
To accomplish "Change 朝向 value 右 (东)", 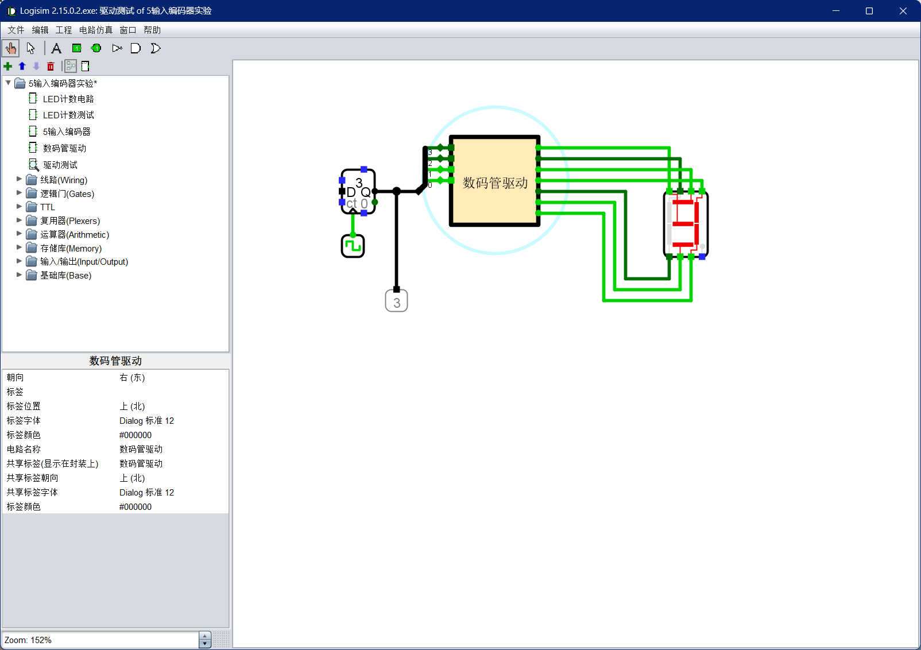I will (173, 377).
